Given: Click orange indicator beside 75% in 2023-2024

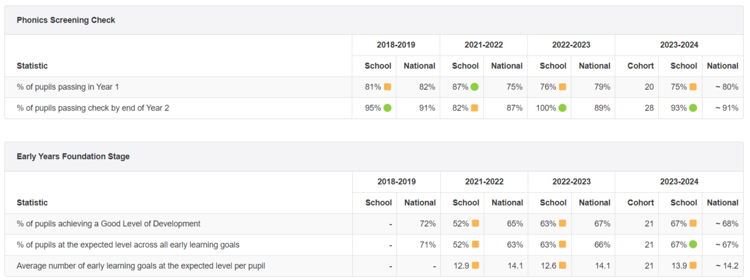Looking at the screenshot, I should click(x=693, y=87).
